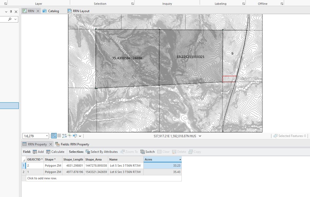This screenshot has width=310, height=197.
Task: Select the map grid icon on the status bar
Action: 59,136
